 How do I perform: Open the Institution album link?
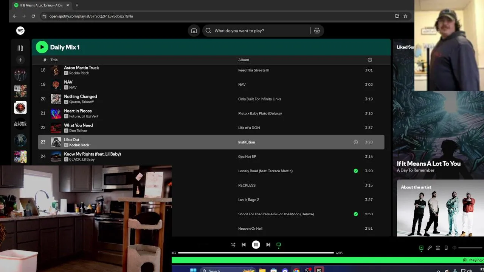tap(247, 142)
